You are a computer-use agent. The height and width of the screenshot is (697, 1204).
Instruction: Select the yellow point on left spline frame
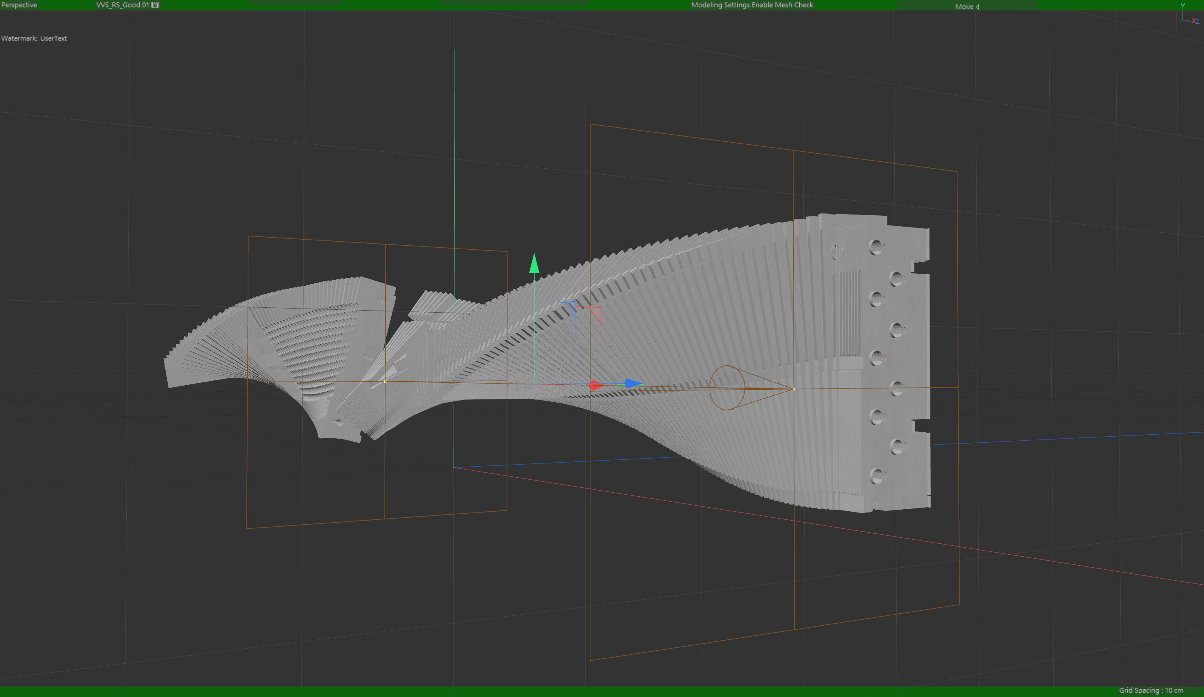click(385, 381)
